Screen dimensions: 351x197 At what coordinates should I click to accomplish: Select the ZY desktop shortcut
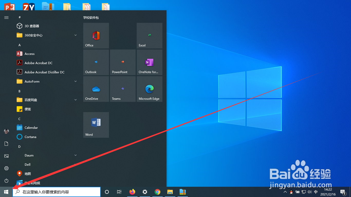point(29,6)
